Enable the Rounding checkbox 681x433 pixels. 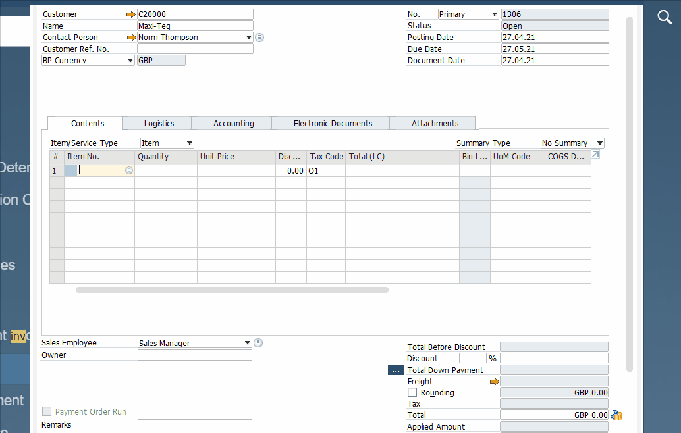(412, 392)
